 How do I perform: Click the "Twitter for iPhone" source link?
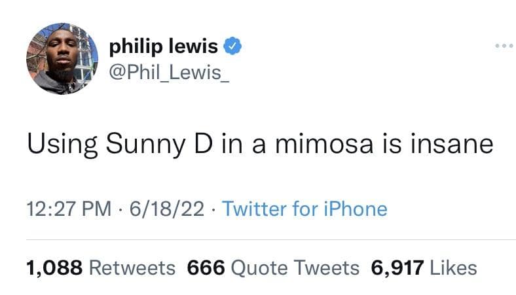(304, 209)
